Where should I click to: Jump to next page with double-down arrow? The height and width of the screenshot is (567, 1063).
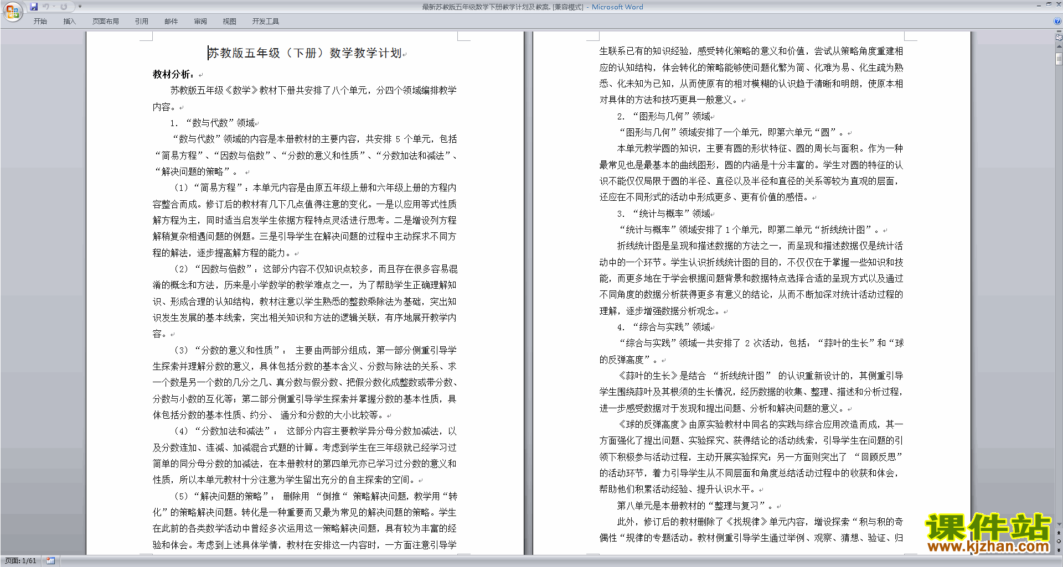[1059, 550]
